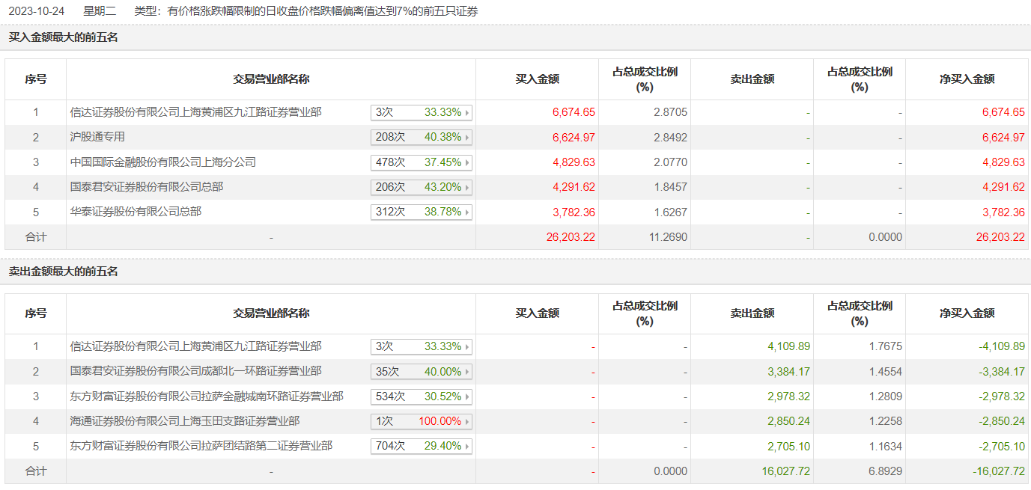Viewport: 1031px width, 490px height.
Task: Click the 16,027.72 total sell amount
Action: (x=786, y=471)
